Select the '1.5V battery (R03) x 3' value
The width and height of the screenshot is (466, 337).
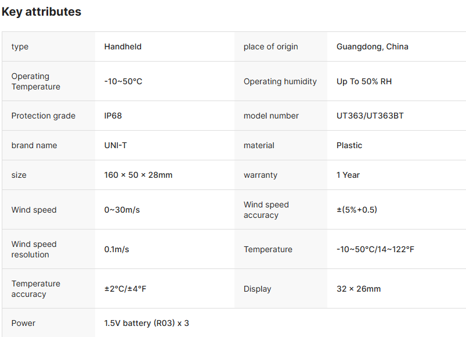click(x=146, y=323)
